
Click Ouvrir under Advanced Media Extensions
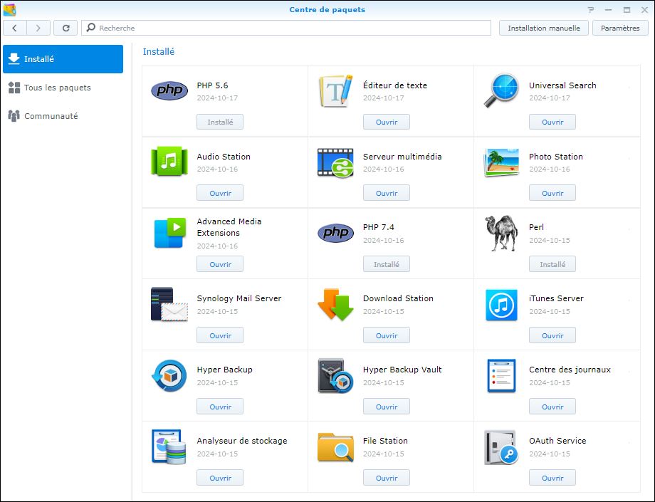point(220,264)
